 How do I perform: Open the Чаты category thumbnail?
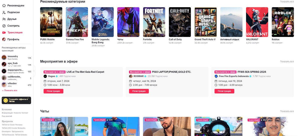point(128,22)
